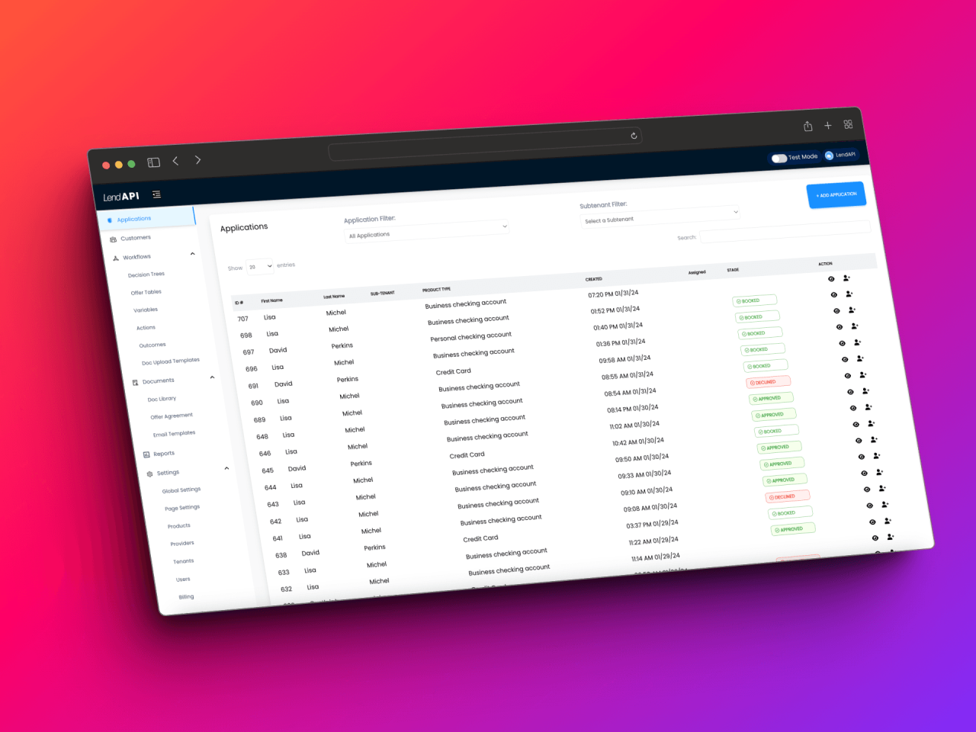Enable the Test Mode toggle
976x732 pixels.
click(x=779, y=158)
